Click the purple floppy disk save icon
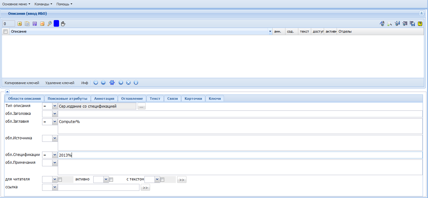Image resolution: width=428 pixels, height=198 pixels. tap(35, 24)
